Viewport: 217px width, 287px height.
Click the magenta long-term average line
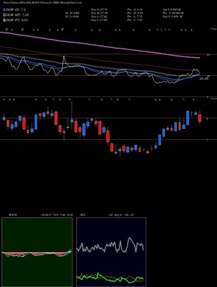point(100,45)
